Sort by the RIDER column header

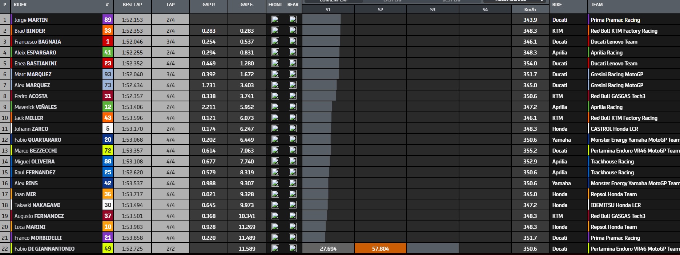[x=20, y=5]
